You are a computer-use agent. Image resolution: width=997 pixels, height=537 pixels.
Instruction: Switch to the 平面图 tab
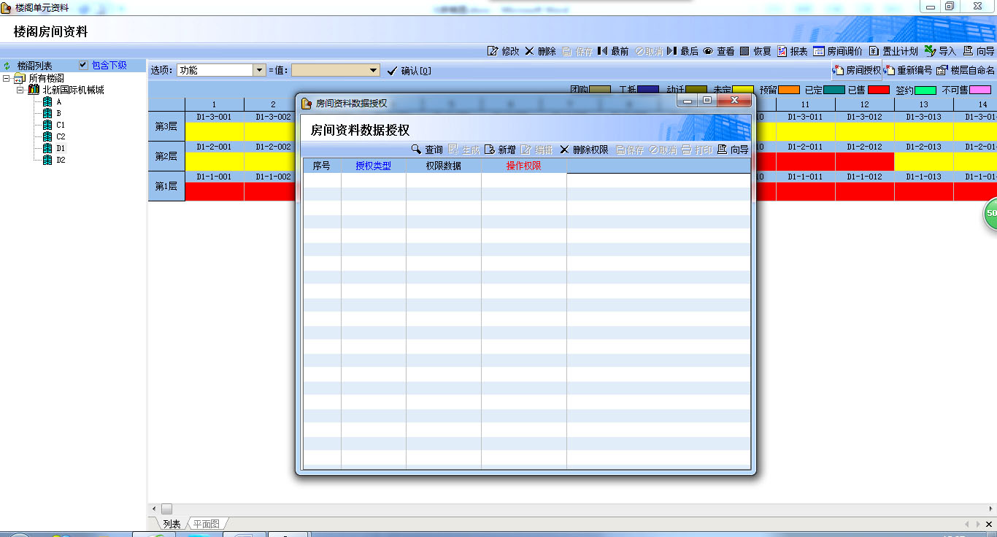(x=206, y=524)
